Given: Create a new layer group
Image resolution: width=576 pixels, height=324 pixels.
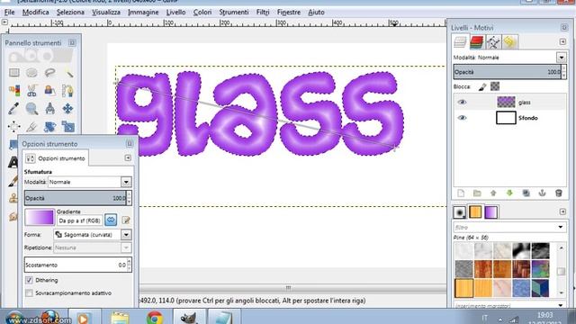Looking at the screenshot, I should click(477, 193).
